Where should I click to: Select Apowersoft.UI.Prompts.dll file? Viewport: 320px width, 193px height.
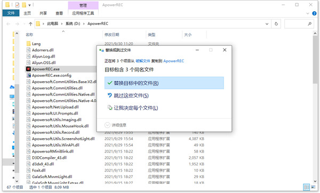point(55,113)
